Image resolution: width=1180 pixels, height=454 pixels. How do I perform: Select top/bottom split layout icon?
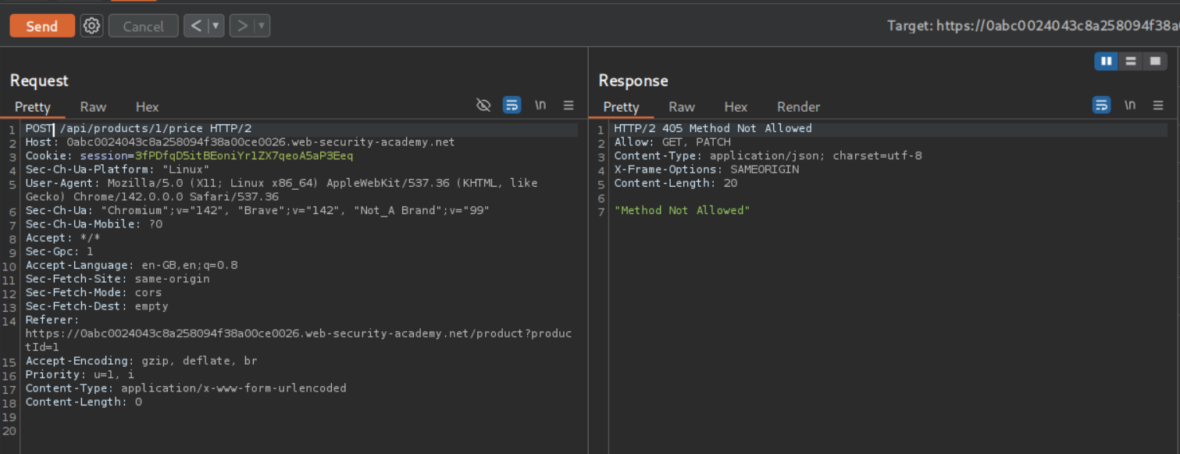coord(1130,62)
